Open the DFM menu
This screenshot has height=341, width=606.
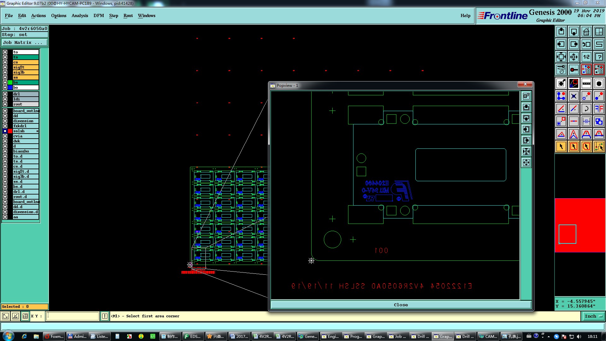click(x=98, y=15)
